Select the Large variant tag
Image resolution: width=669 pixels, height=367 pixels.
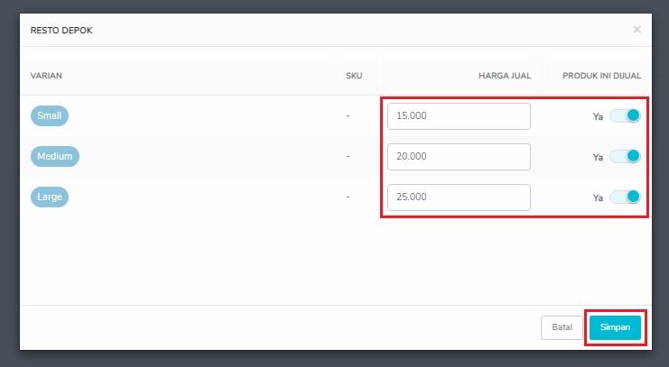coord(50,197)
